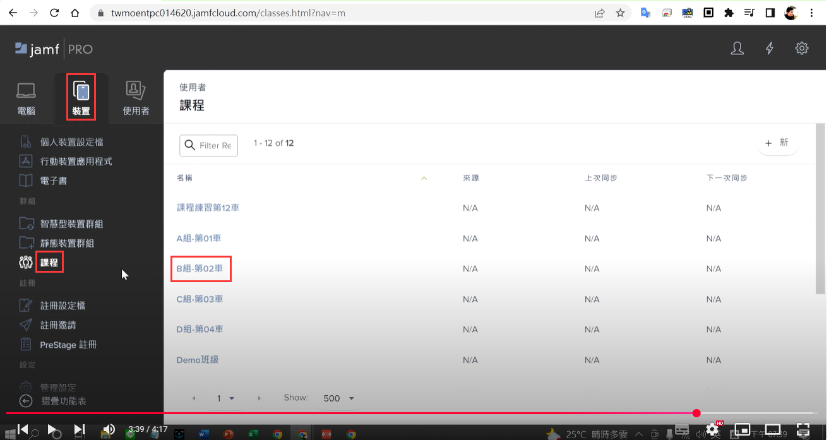Screen dimensions: 829x440
Task: Open 註冊設定檔 in the sidebar
Action: pyautogui.click(x=63, y=306)
